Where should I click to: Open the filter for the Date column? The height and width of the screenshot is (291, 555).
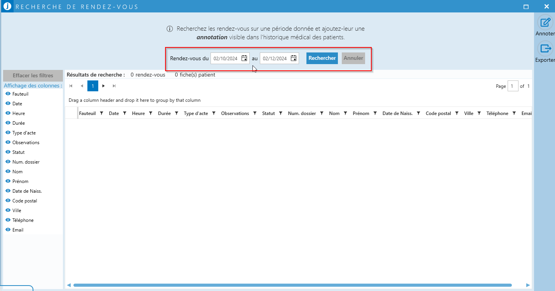click(125, 113)
